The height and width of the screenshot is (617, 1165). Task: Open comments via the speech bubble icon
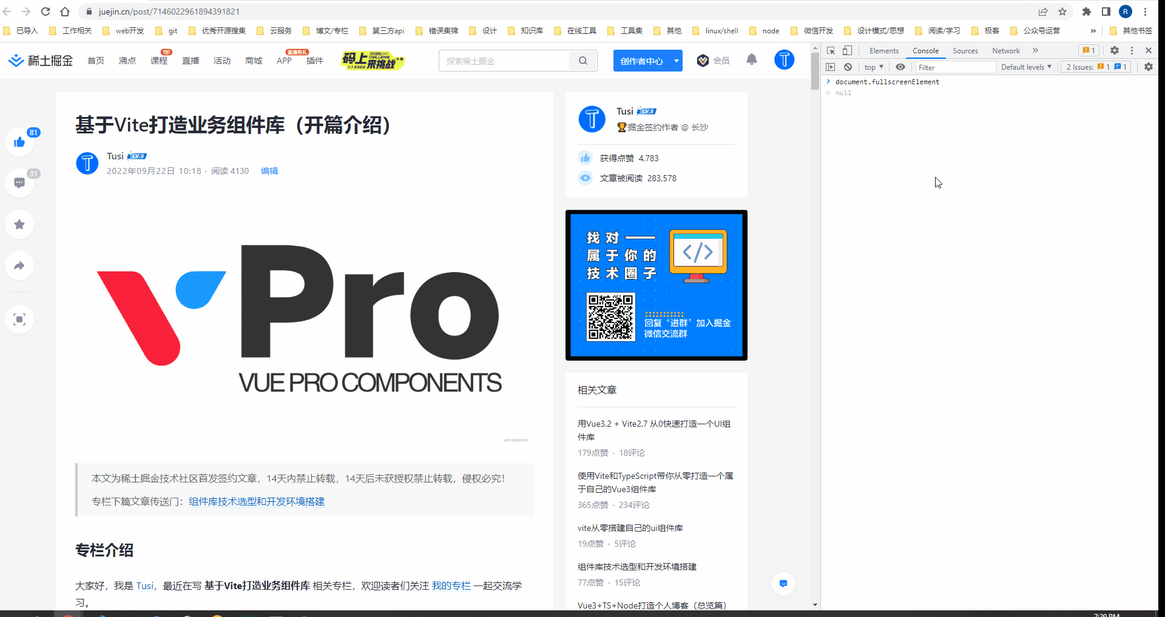coord(20,182)
